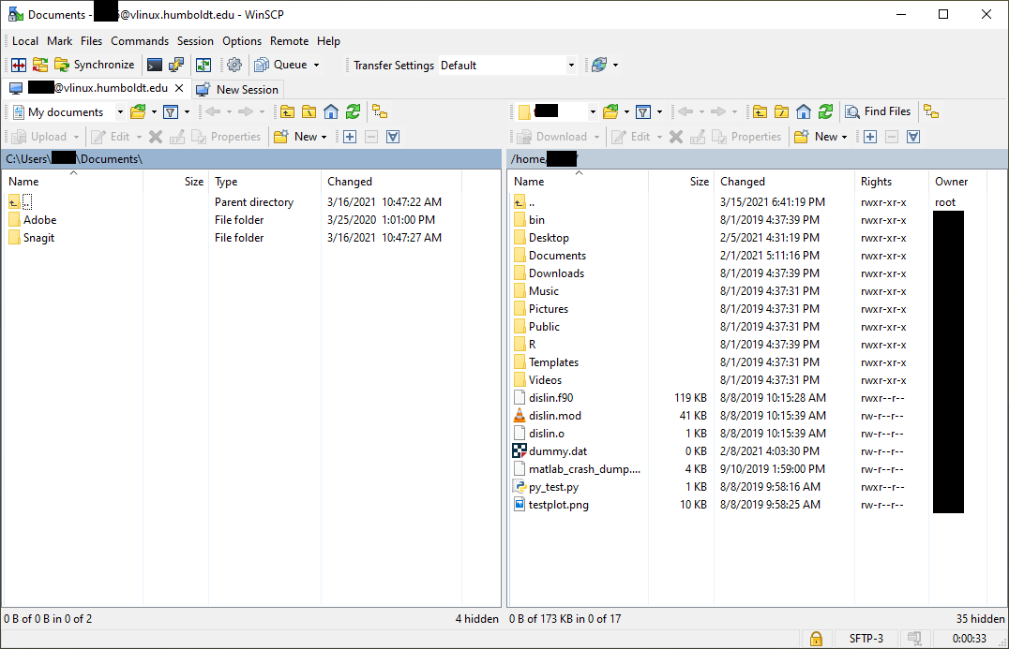Open the Queue dropdown arrow
The width and height of the screenshot is (1009, 649).
316,65
